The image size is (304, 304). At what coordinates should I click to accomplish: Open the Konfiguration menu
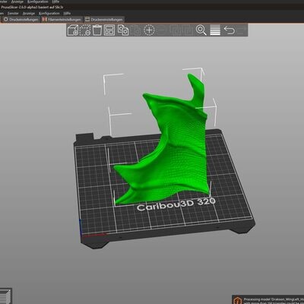tap(49, 13)
